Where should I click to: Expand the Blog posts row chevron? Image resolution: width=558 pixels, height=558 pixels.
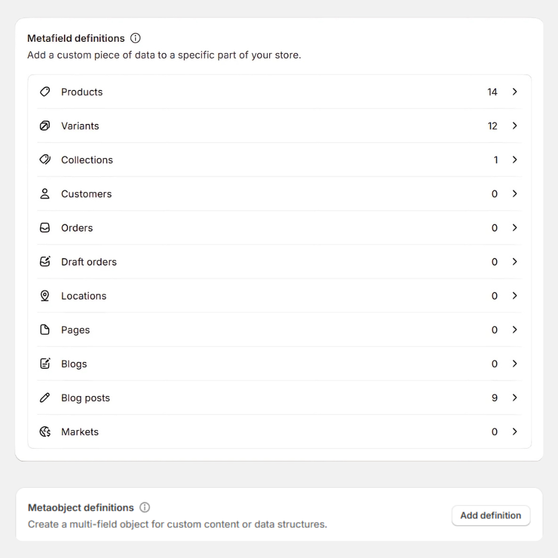[x=514, y=398]
